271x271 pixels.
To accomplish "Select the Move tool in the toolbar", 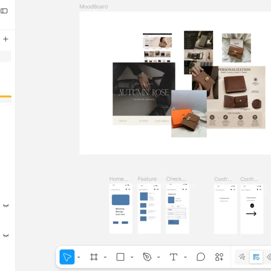I will click(x=67, y=257).
